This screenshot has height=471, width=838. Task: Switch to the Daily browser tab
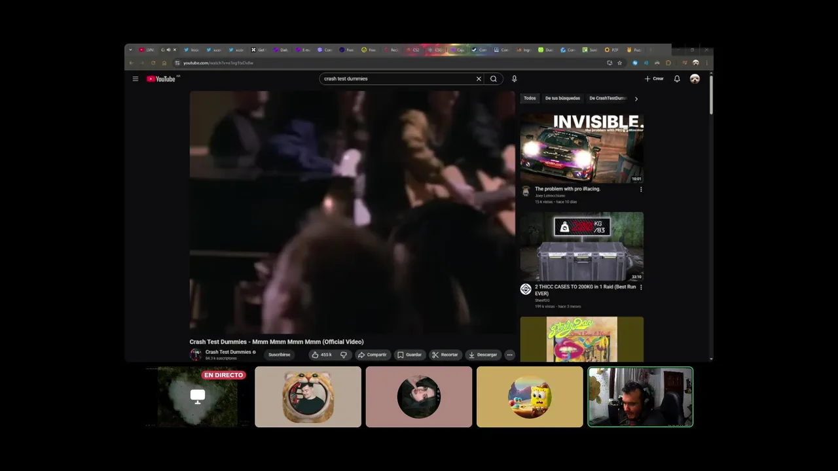click(x=282, y=50)
